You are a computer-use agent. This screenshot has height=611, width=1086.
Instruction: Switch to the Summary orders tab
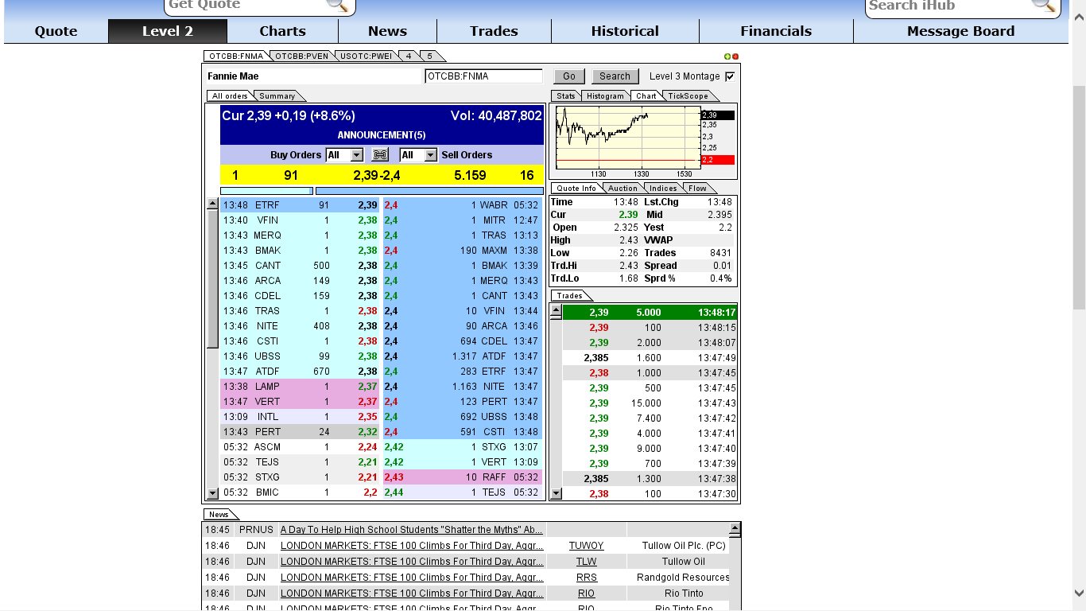coord(277,96)
